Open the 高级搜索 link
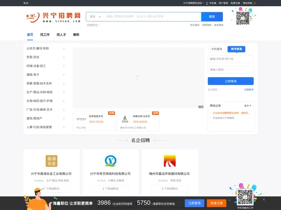 [x=219, y=25]
